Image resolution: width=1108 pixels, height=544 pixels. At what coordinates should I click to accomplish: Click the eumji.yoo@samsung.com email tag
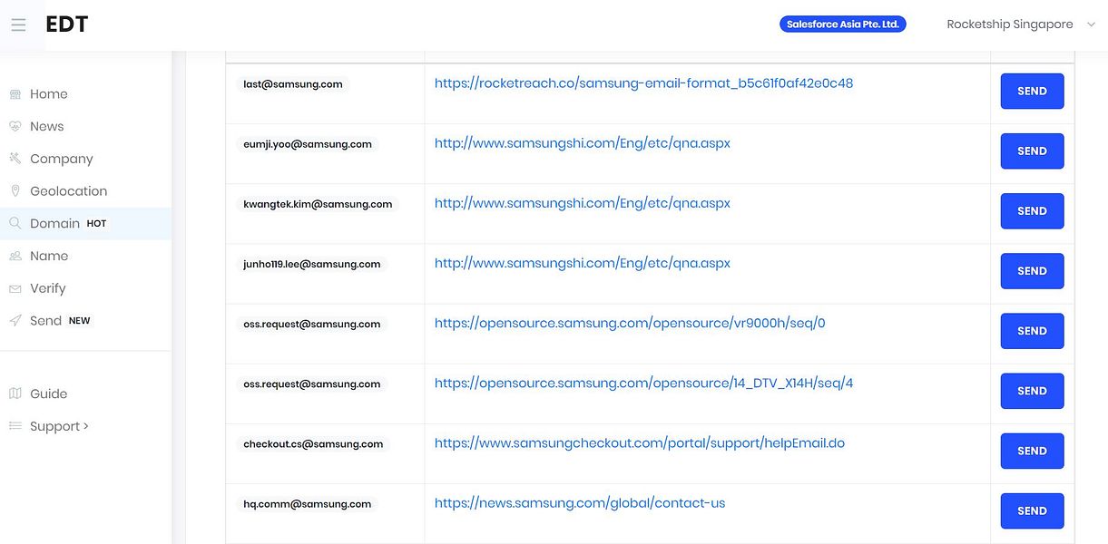[x=308, y=144]
